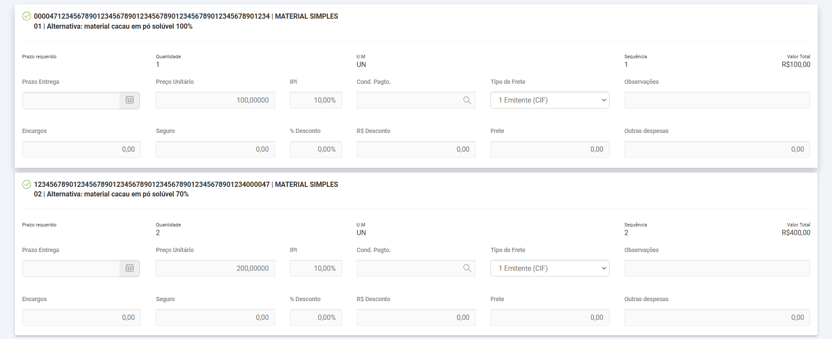Focus second item's IPI percentage field
Viewport: 832px width, 339px height.
[316, 269]
